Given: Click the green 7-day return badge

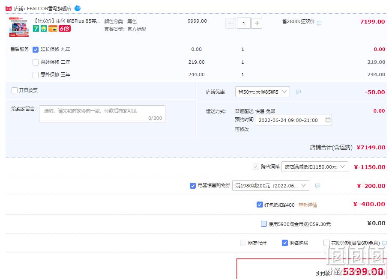Looking at the screenshot, I should pyautogui.click(x=36, y=29).
